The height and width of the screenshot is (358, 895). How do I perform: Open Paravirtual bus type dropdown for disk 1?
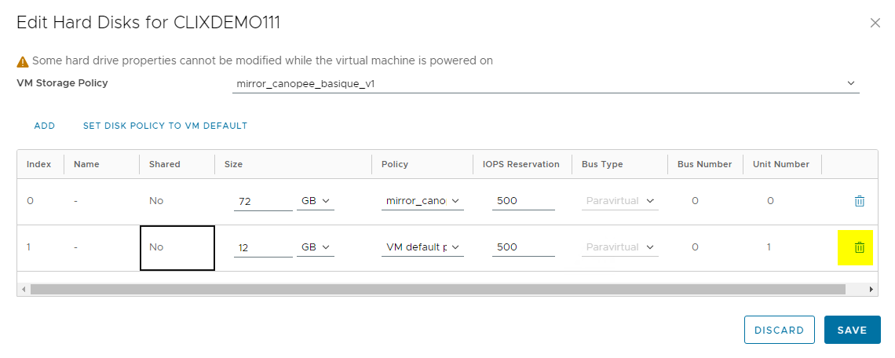(x=621, y=247)
